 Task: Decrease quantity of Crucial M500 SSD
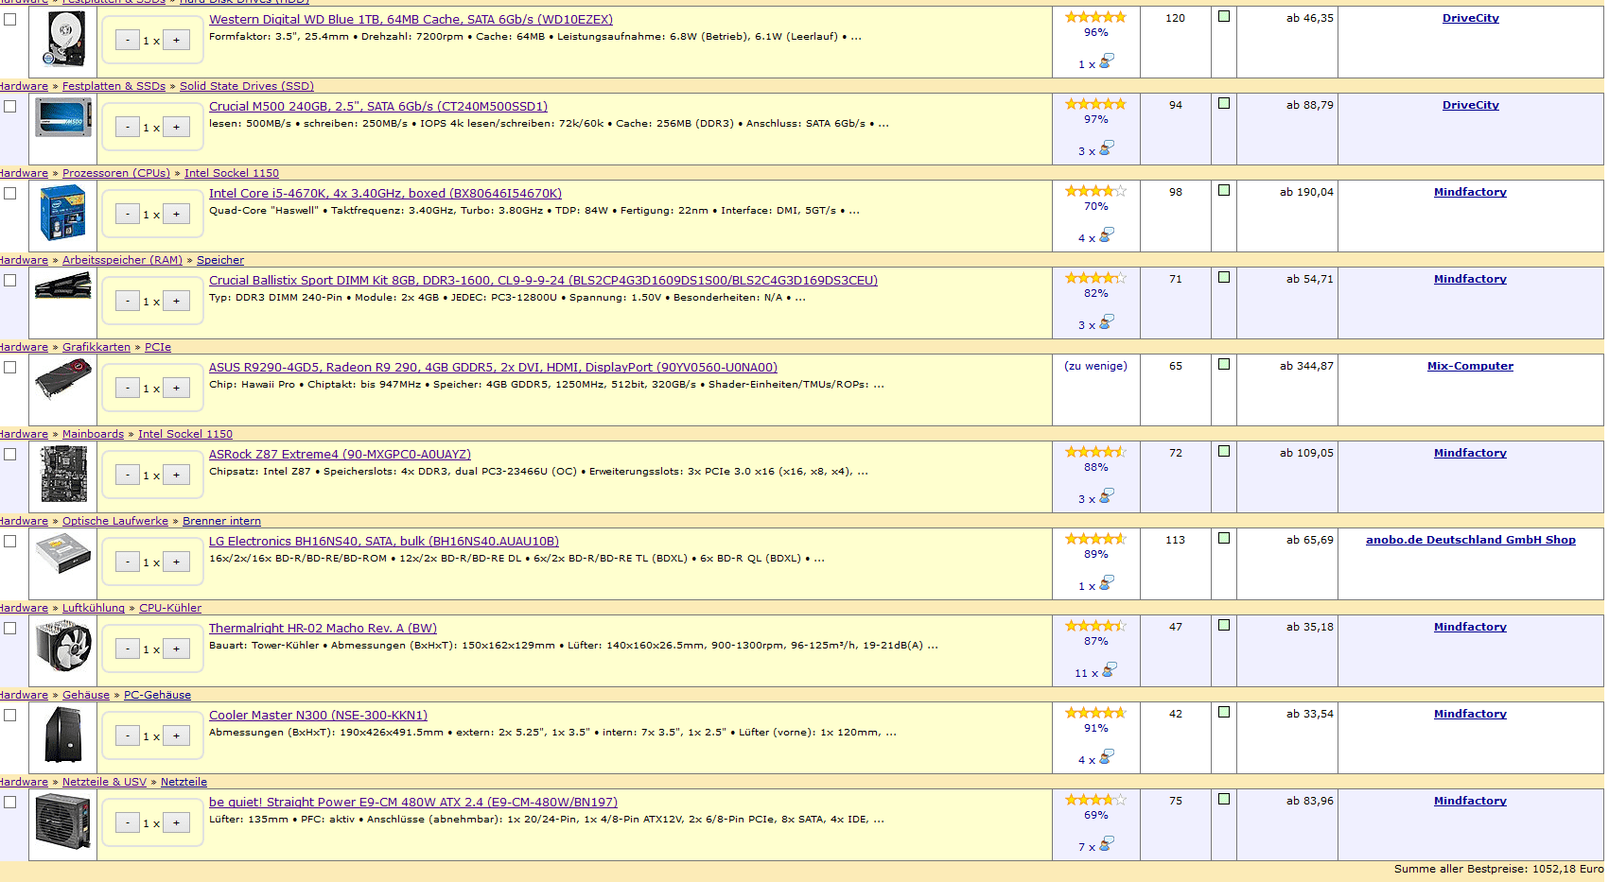tap(128, 127)
